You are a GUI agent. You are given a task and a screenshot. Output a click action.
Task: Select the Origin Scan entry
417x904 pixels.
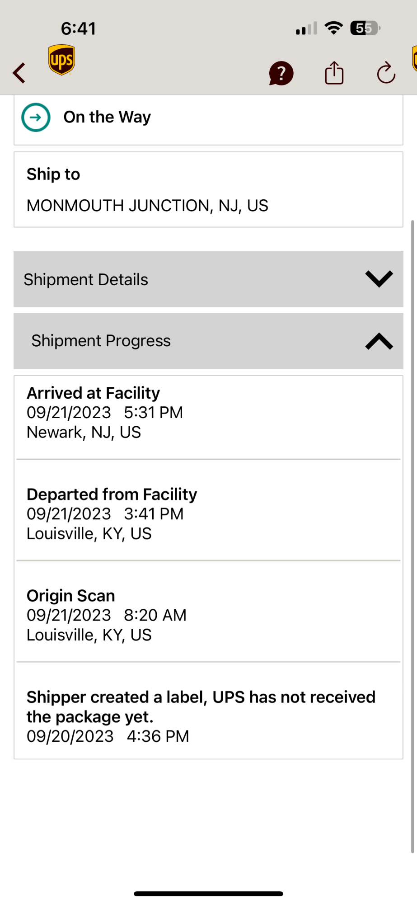[208, 615]
